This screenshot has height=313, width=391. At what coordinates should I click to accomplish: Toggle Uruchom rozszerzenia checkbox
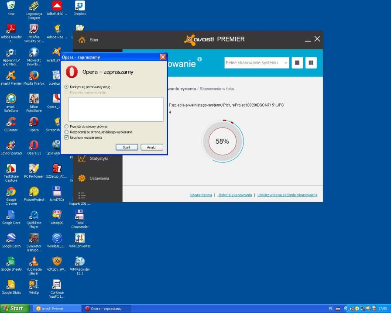(66, 138)
